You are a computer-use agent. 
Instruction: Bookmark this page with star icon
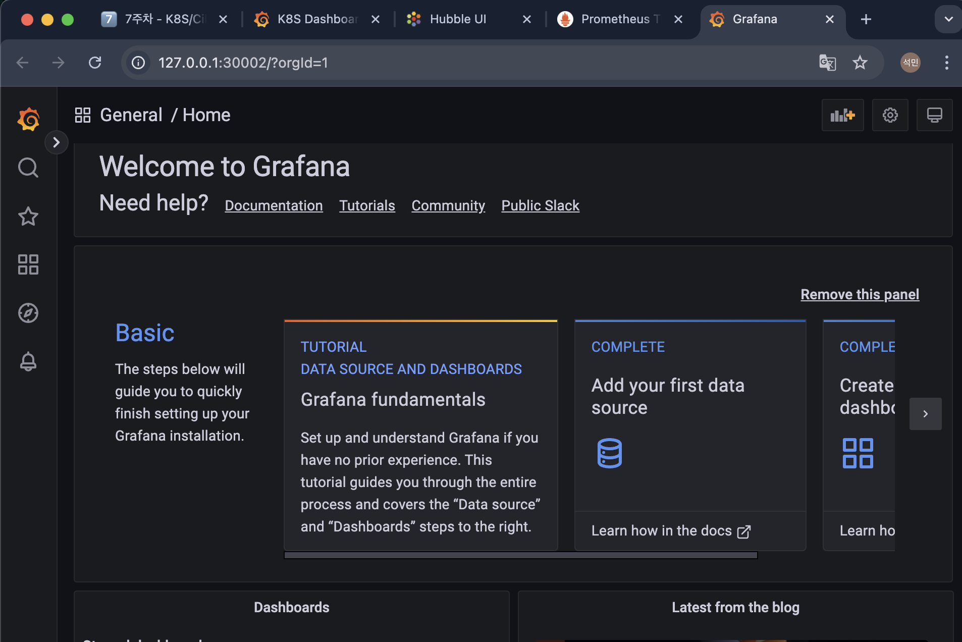point(860,63)
